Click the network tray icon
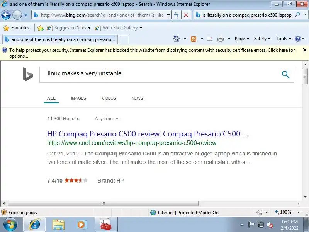 260,225
